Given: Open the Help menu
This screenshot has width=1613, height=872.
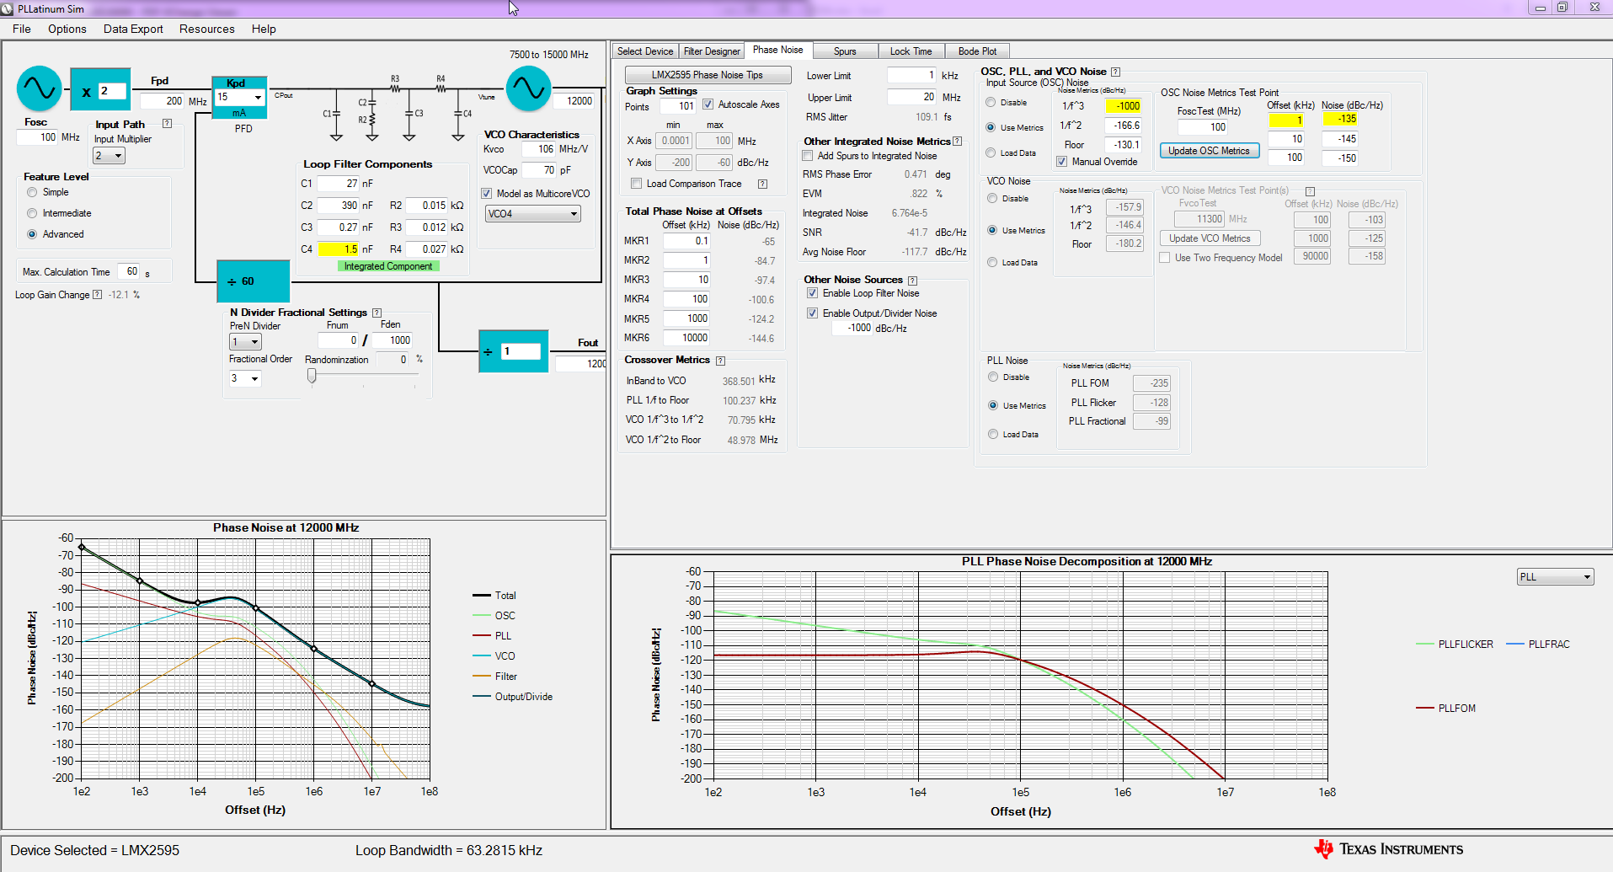Looking at the screenshot, I should pos(264,29).
